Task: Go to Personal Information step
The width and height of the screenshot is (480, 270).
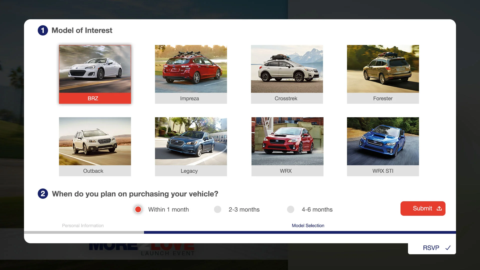Action: [83, 225]
